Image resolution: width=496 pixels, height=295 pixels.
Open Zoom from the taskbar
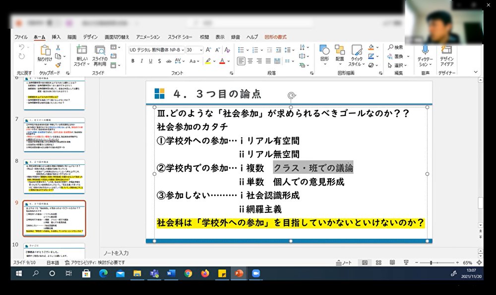click(255, 274)
